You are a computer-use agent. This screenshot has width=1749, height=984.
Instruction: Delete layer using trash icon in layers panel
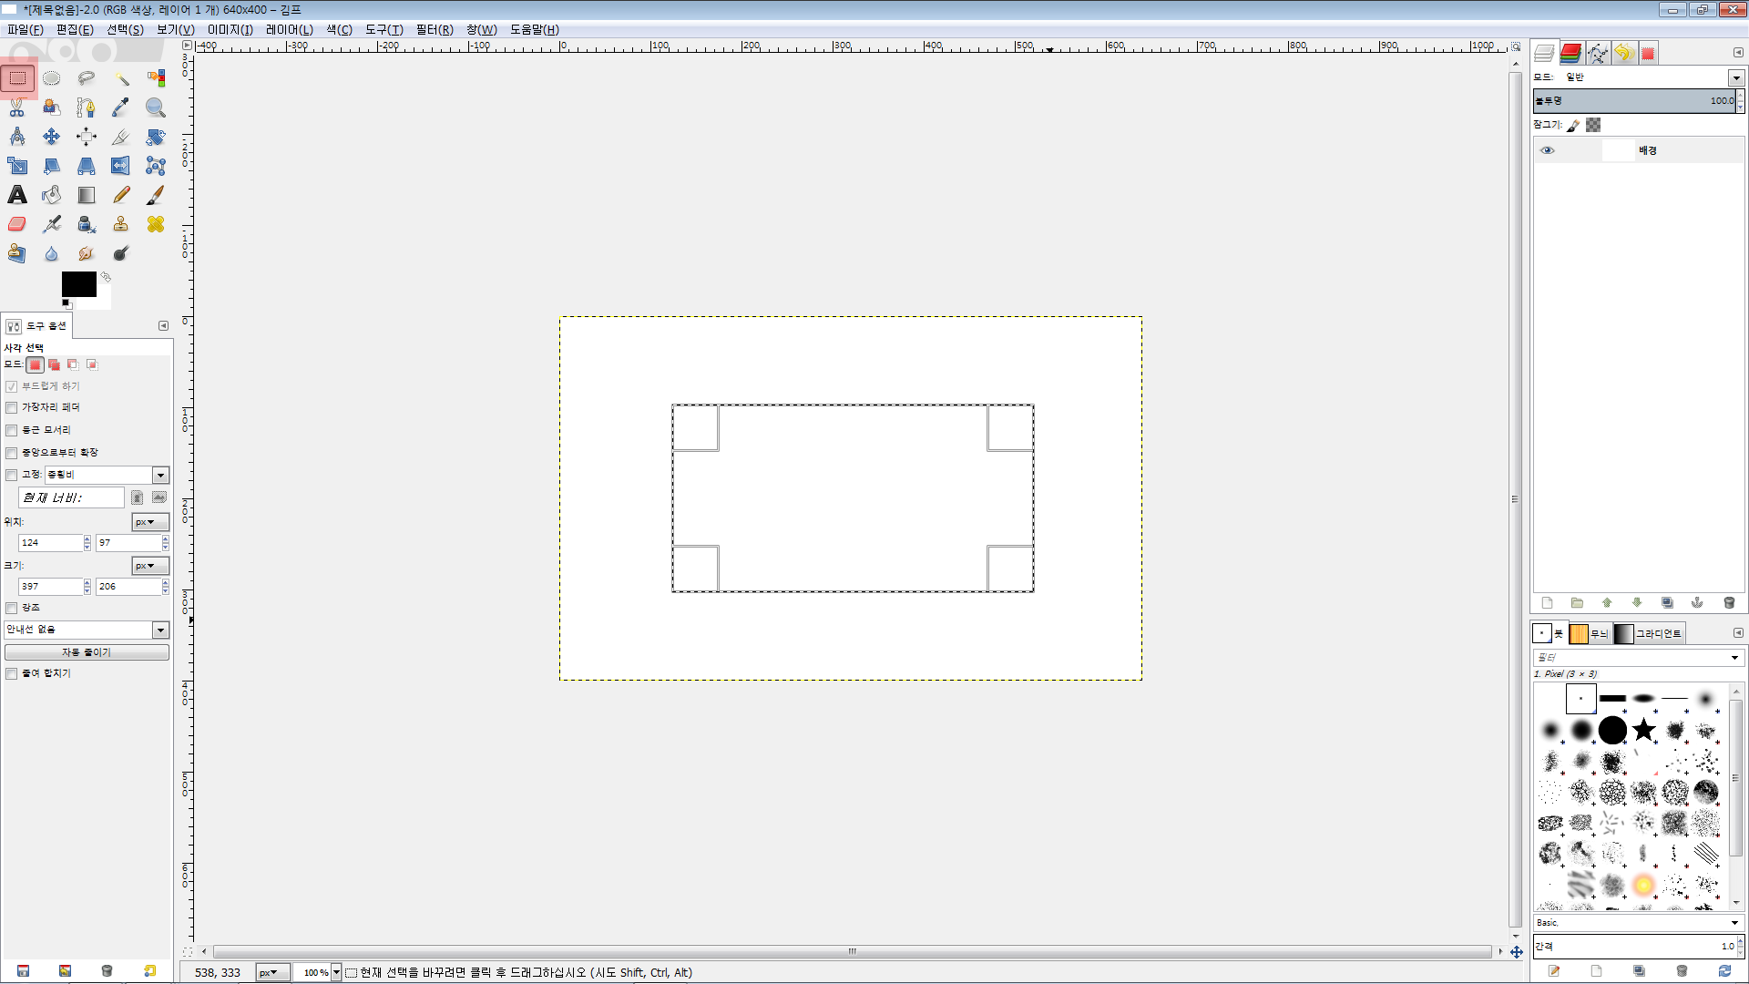[x=1729, y=603]
